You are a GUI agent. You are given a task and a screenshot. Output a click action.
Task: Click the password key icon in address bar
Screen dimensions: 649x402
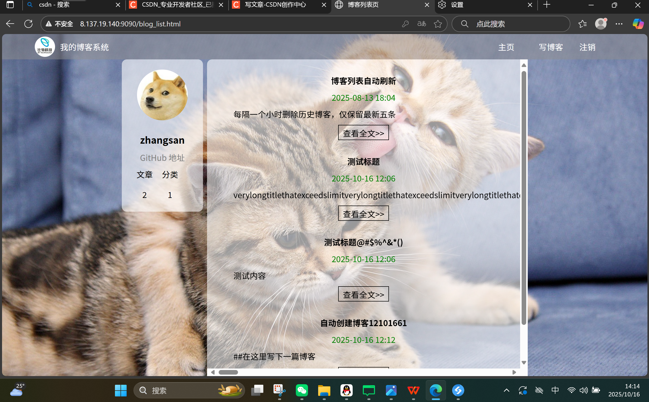(405, 24)
